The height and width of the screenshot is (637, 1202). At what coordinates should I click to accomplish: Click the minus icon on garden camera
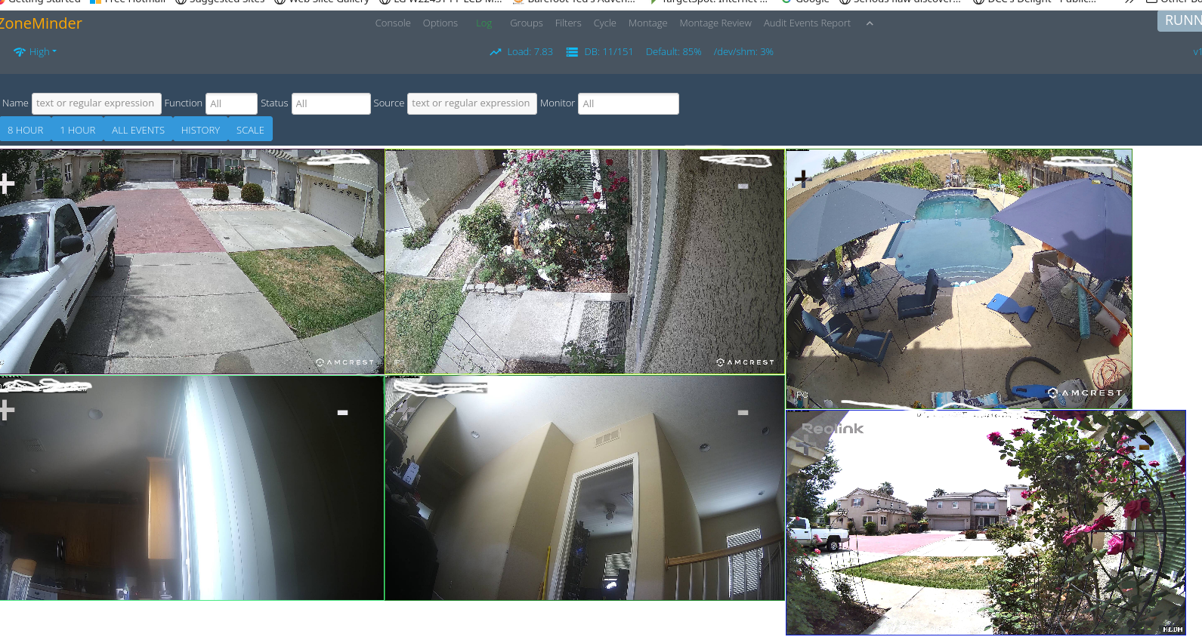(x=743, y=186)
